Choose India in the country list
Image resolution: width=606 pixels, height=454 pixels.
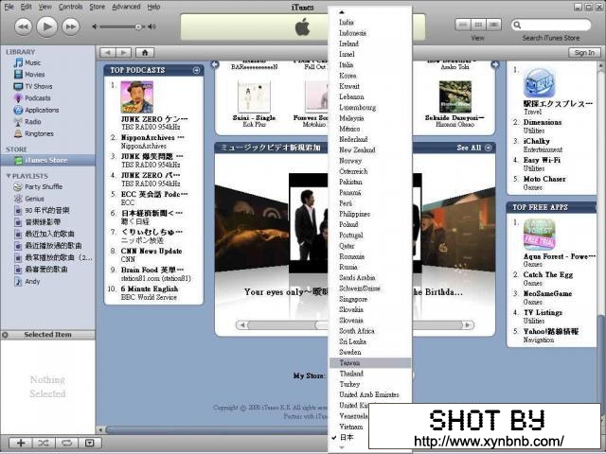tap(370, 23)
